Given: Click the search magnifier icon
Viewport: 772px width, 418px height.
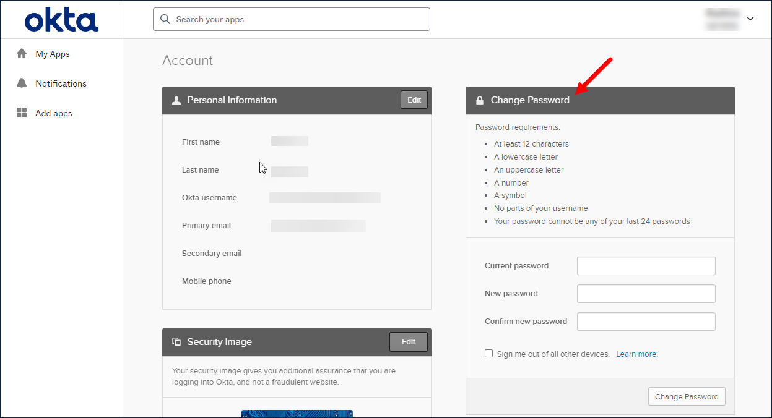Looking at the screenshot, I should pos(165,19).
